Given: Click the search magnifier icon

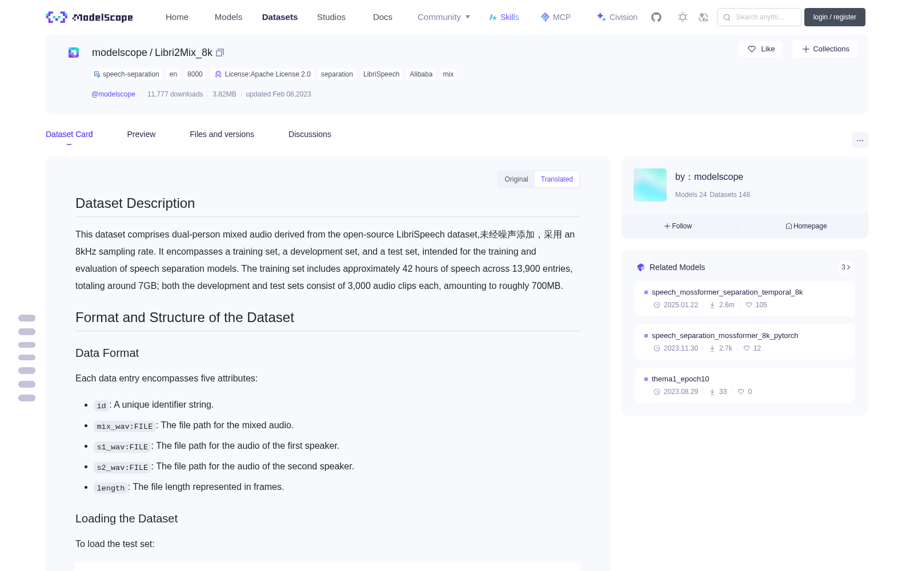Looking at the screenshot, I should (727, 17).
